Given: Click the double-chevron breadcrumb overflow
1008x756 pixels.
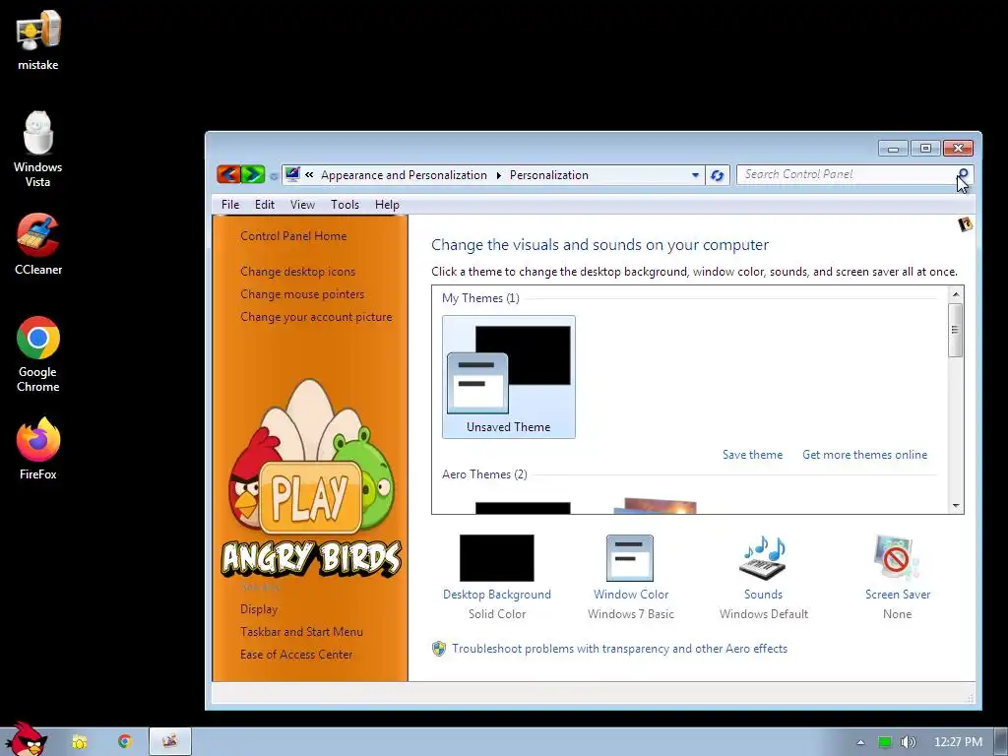Looking at the screenshot, I should pos(309,175).
